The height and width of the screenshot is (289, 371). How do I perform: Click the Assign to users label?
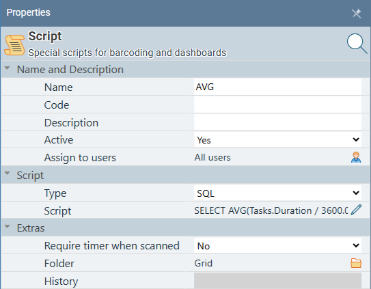[80, 158]
